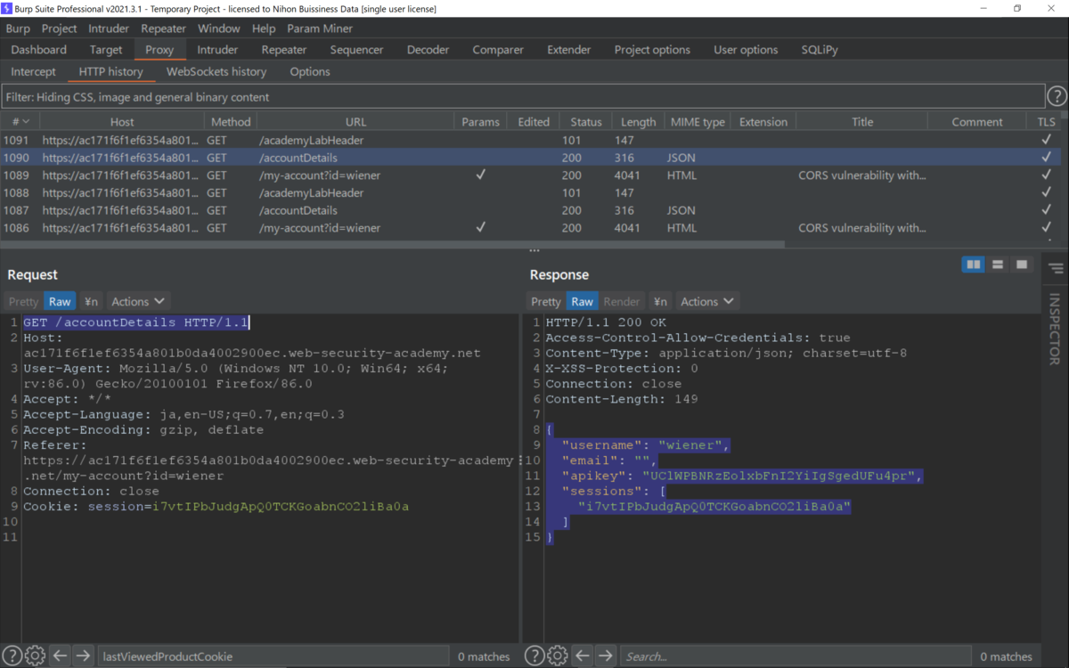This screenshot has height=668, width=1069.
Task: Click the filter bar hiding CSS content
Action: [x=523, y=97]
